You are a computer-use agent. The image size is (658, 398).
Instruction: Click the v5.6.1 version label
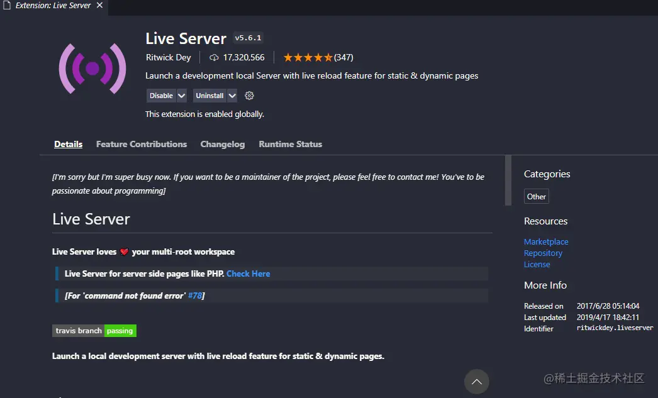pyautogui.click(x=248, y=38)
